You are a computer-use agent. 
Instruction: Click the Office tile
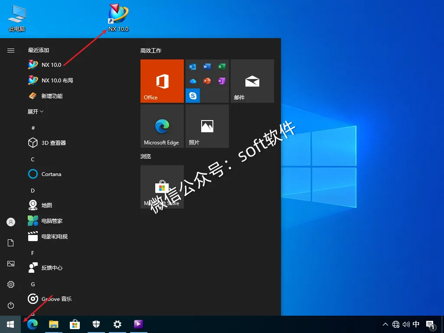tap(162, 81)
